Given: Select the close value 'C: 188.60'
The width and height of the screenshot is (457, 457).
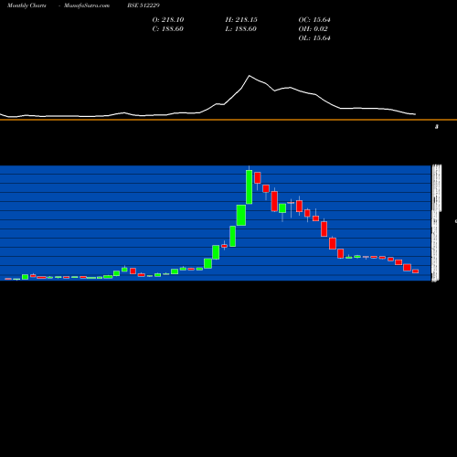Looking at the screenshot, I should (x=168, y=29).
